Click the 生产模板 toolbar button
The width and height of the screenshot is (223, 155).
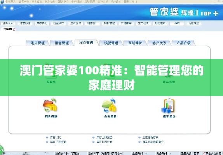pyautogui.click(x=143, y=23)
